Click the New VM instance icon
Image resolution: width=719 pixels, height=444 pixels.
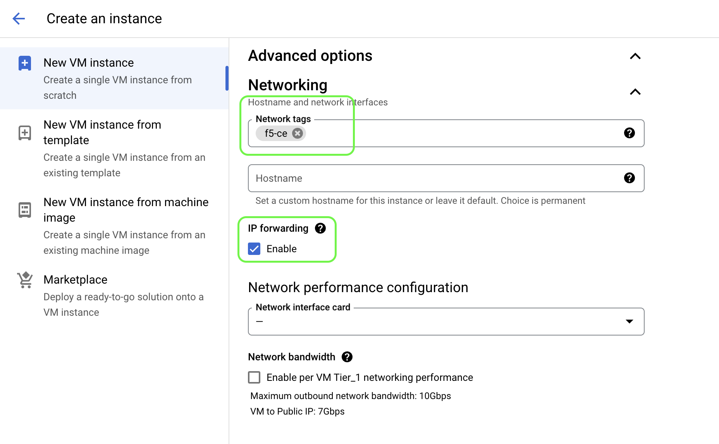(25, 63)
